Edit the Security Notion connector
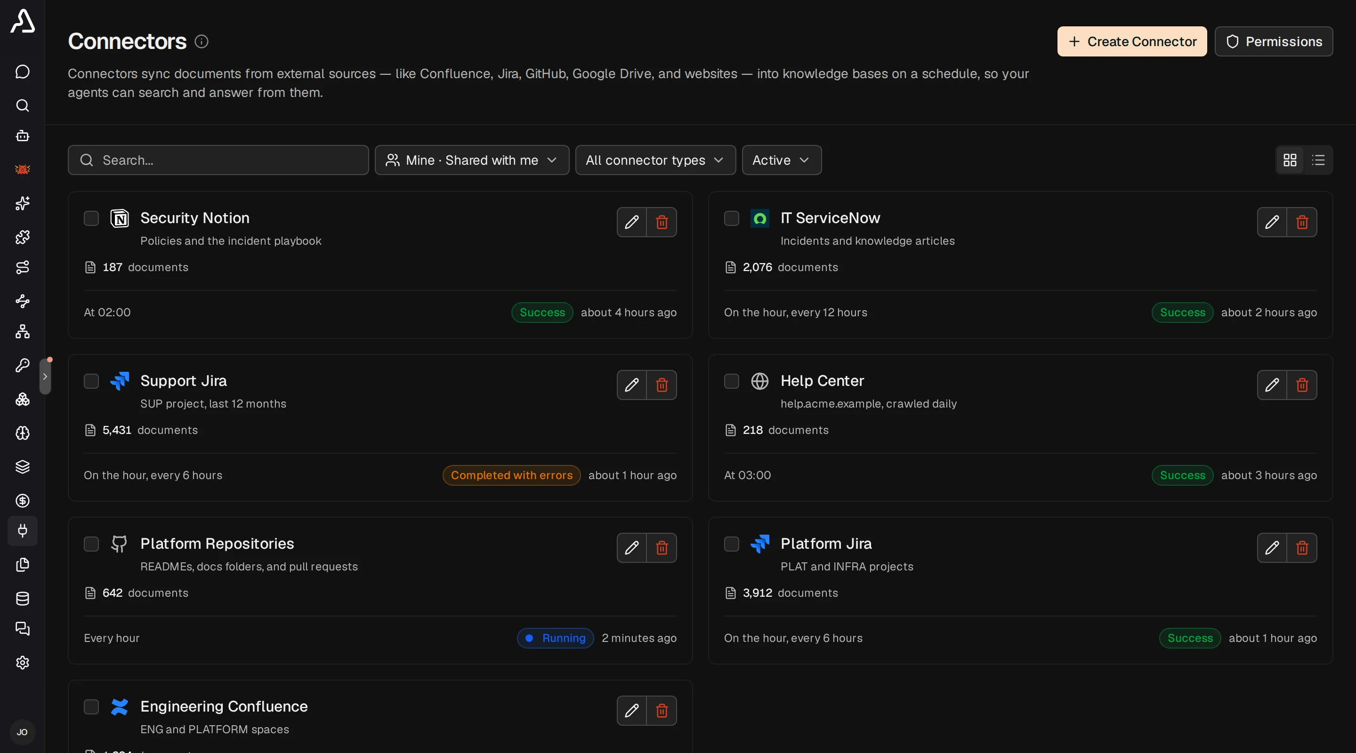Viewport: 1356px width, 753px height. (632, 222)
